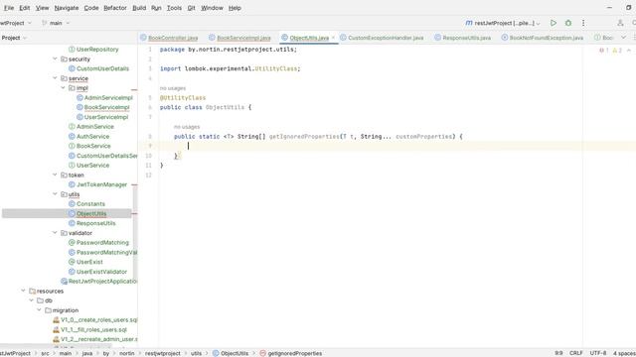The image size is (636, 357).
Task: Click the CustomUserDetails class icon
Action: click(72, 68)
